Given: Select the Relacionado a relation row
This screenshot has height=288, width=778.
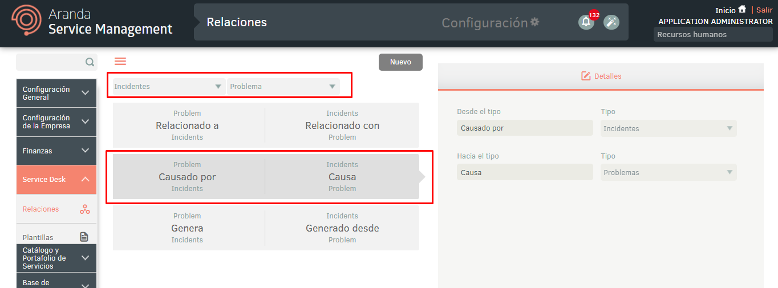Looking at the screenshot, I should click(266, 125).
